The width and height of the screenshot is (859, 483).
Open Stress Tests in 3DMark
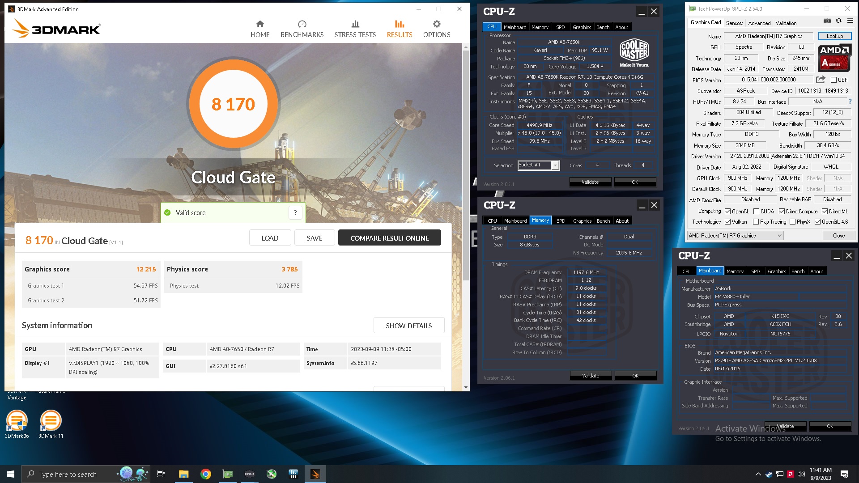coord(355,29)
